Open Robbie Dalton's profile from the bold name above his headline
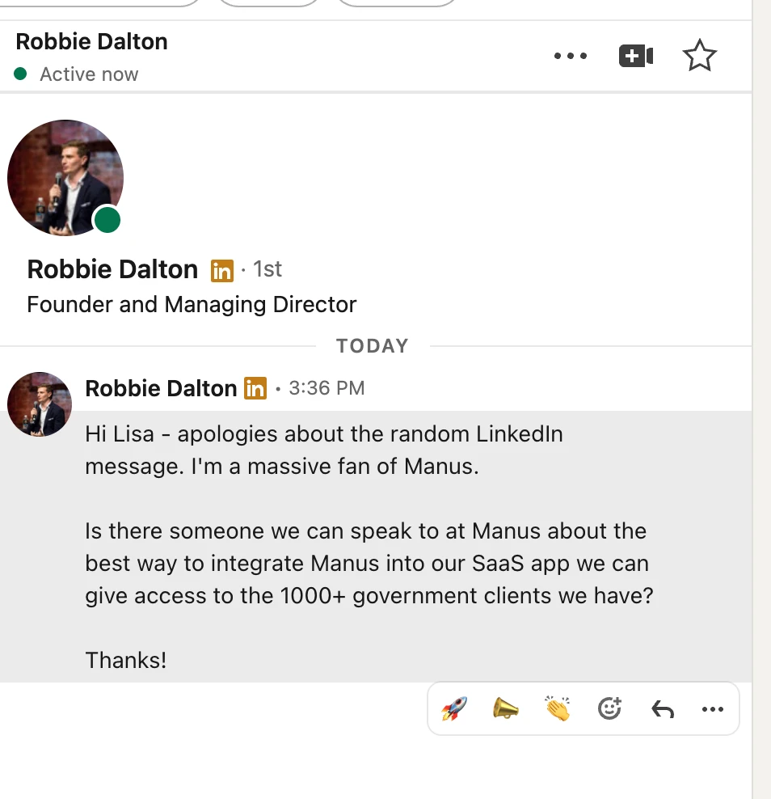This screenshot has width=771, height=799. (112, 269)
